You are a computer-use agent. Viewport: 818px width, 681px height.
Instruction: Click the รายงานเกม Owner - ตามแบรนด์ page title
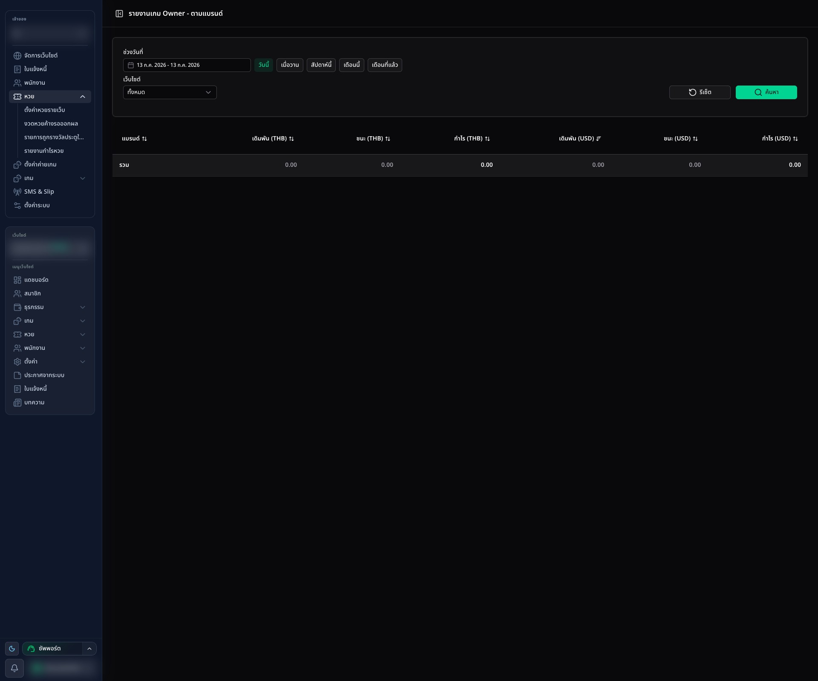[176, 14]
